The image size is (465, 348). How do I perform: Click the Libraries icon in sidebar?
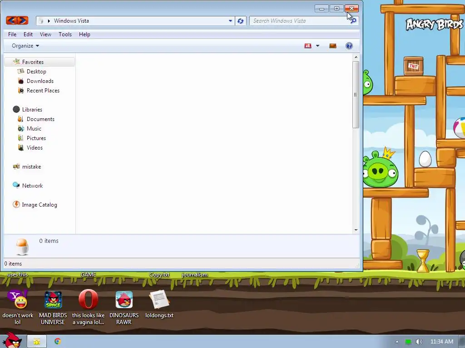16,110
